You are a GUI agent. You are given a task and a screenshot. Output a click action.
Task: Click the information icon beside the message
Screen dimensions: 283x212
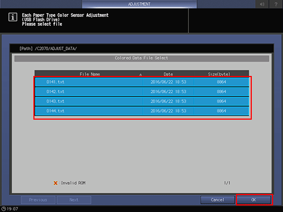[13, 17]
